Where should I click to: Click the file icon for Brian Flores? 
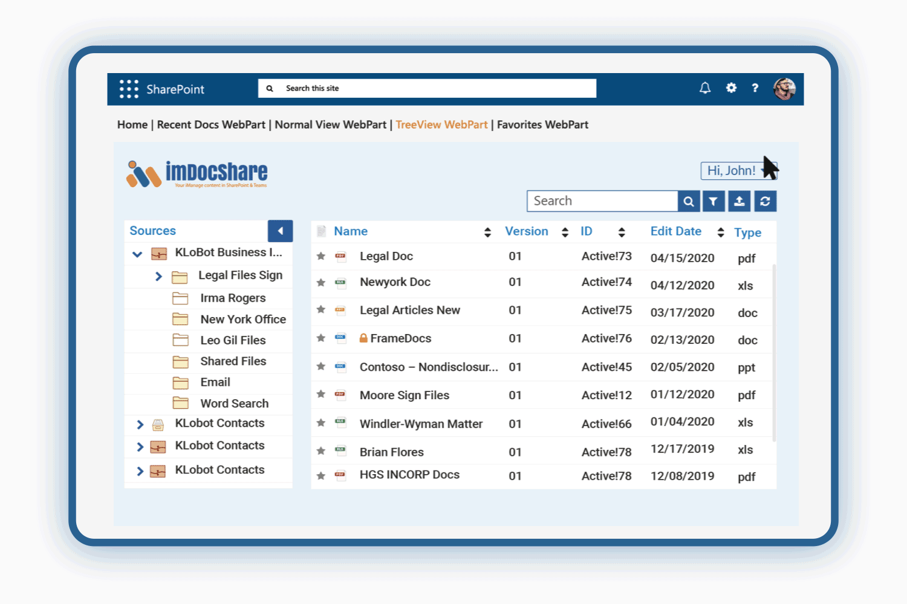pyautogui.click(x=340, y=451)
